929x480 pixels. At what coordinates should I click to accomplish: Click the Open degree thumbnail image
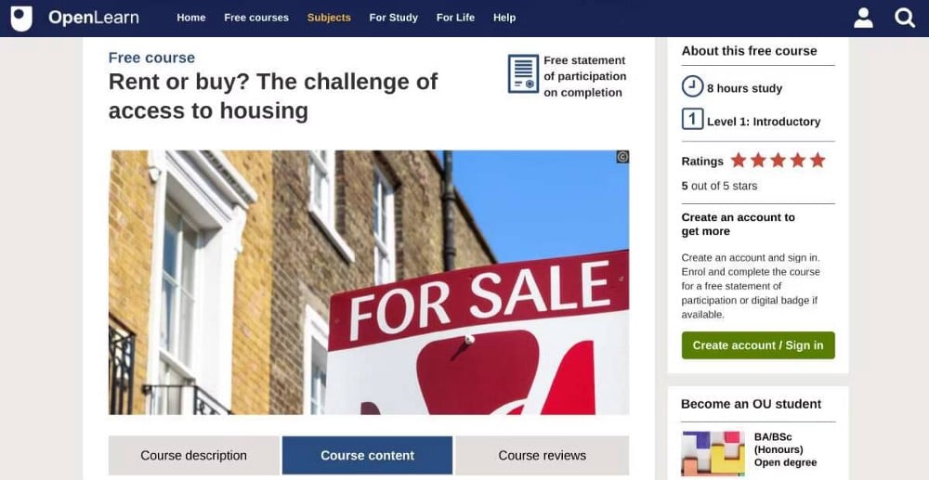click(713, 454)
